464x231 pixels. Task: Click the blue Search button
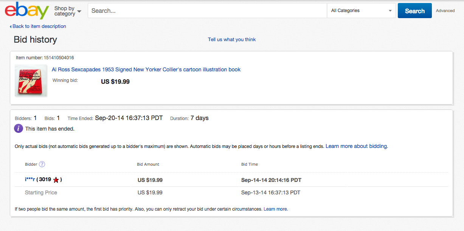(x=414, y=11)
